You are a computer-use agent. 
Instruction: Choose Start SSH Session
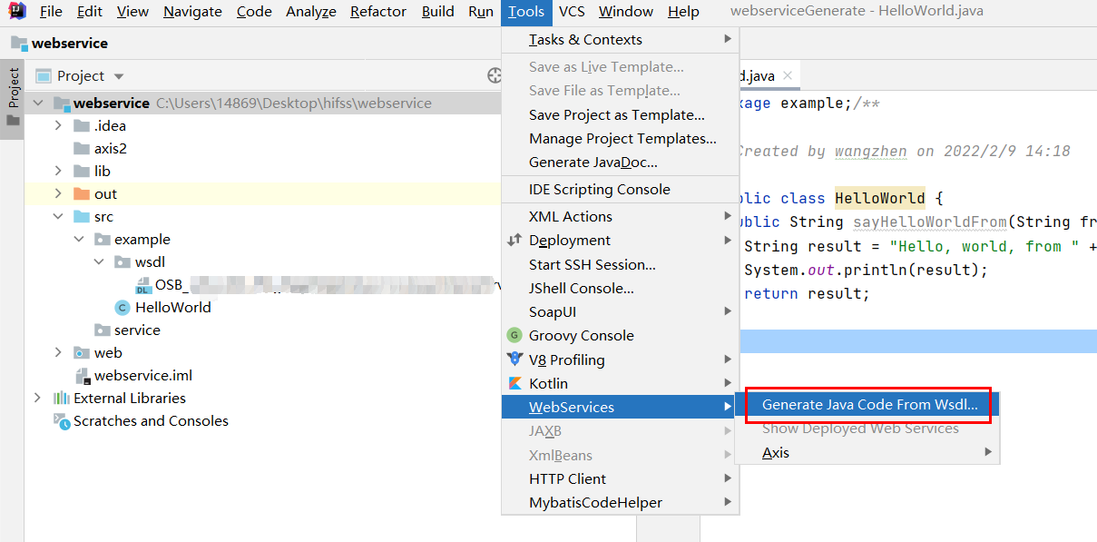click(621, 265)
